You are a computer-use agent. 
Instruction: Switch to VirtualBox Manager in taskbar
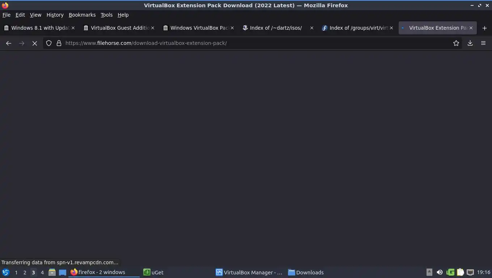pyautogui.click(x=250, y=272)
